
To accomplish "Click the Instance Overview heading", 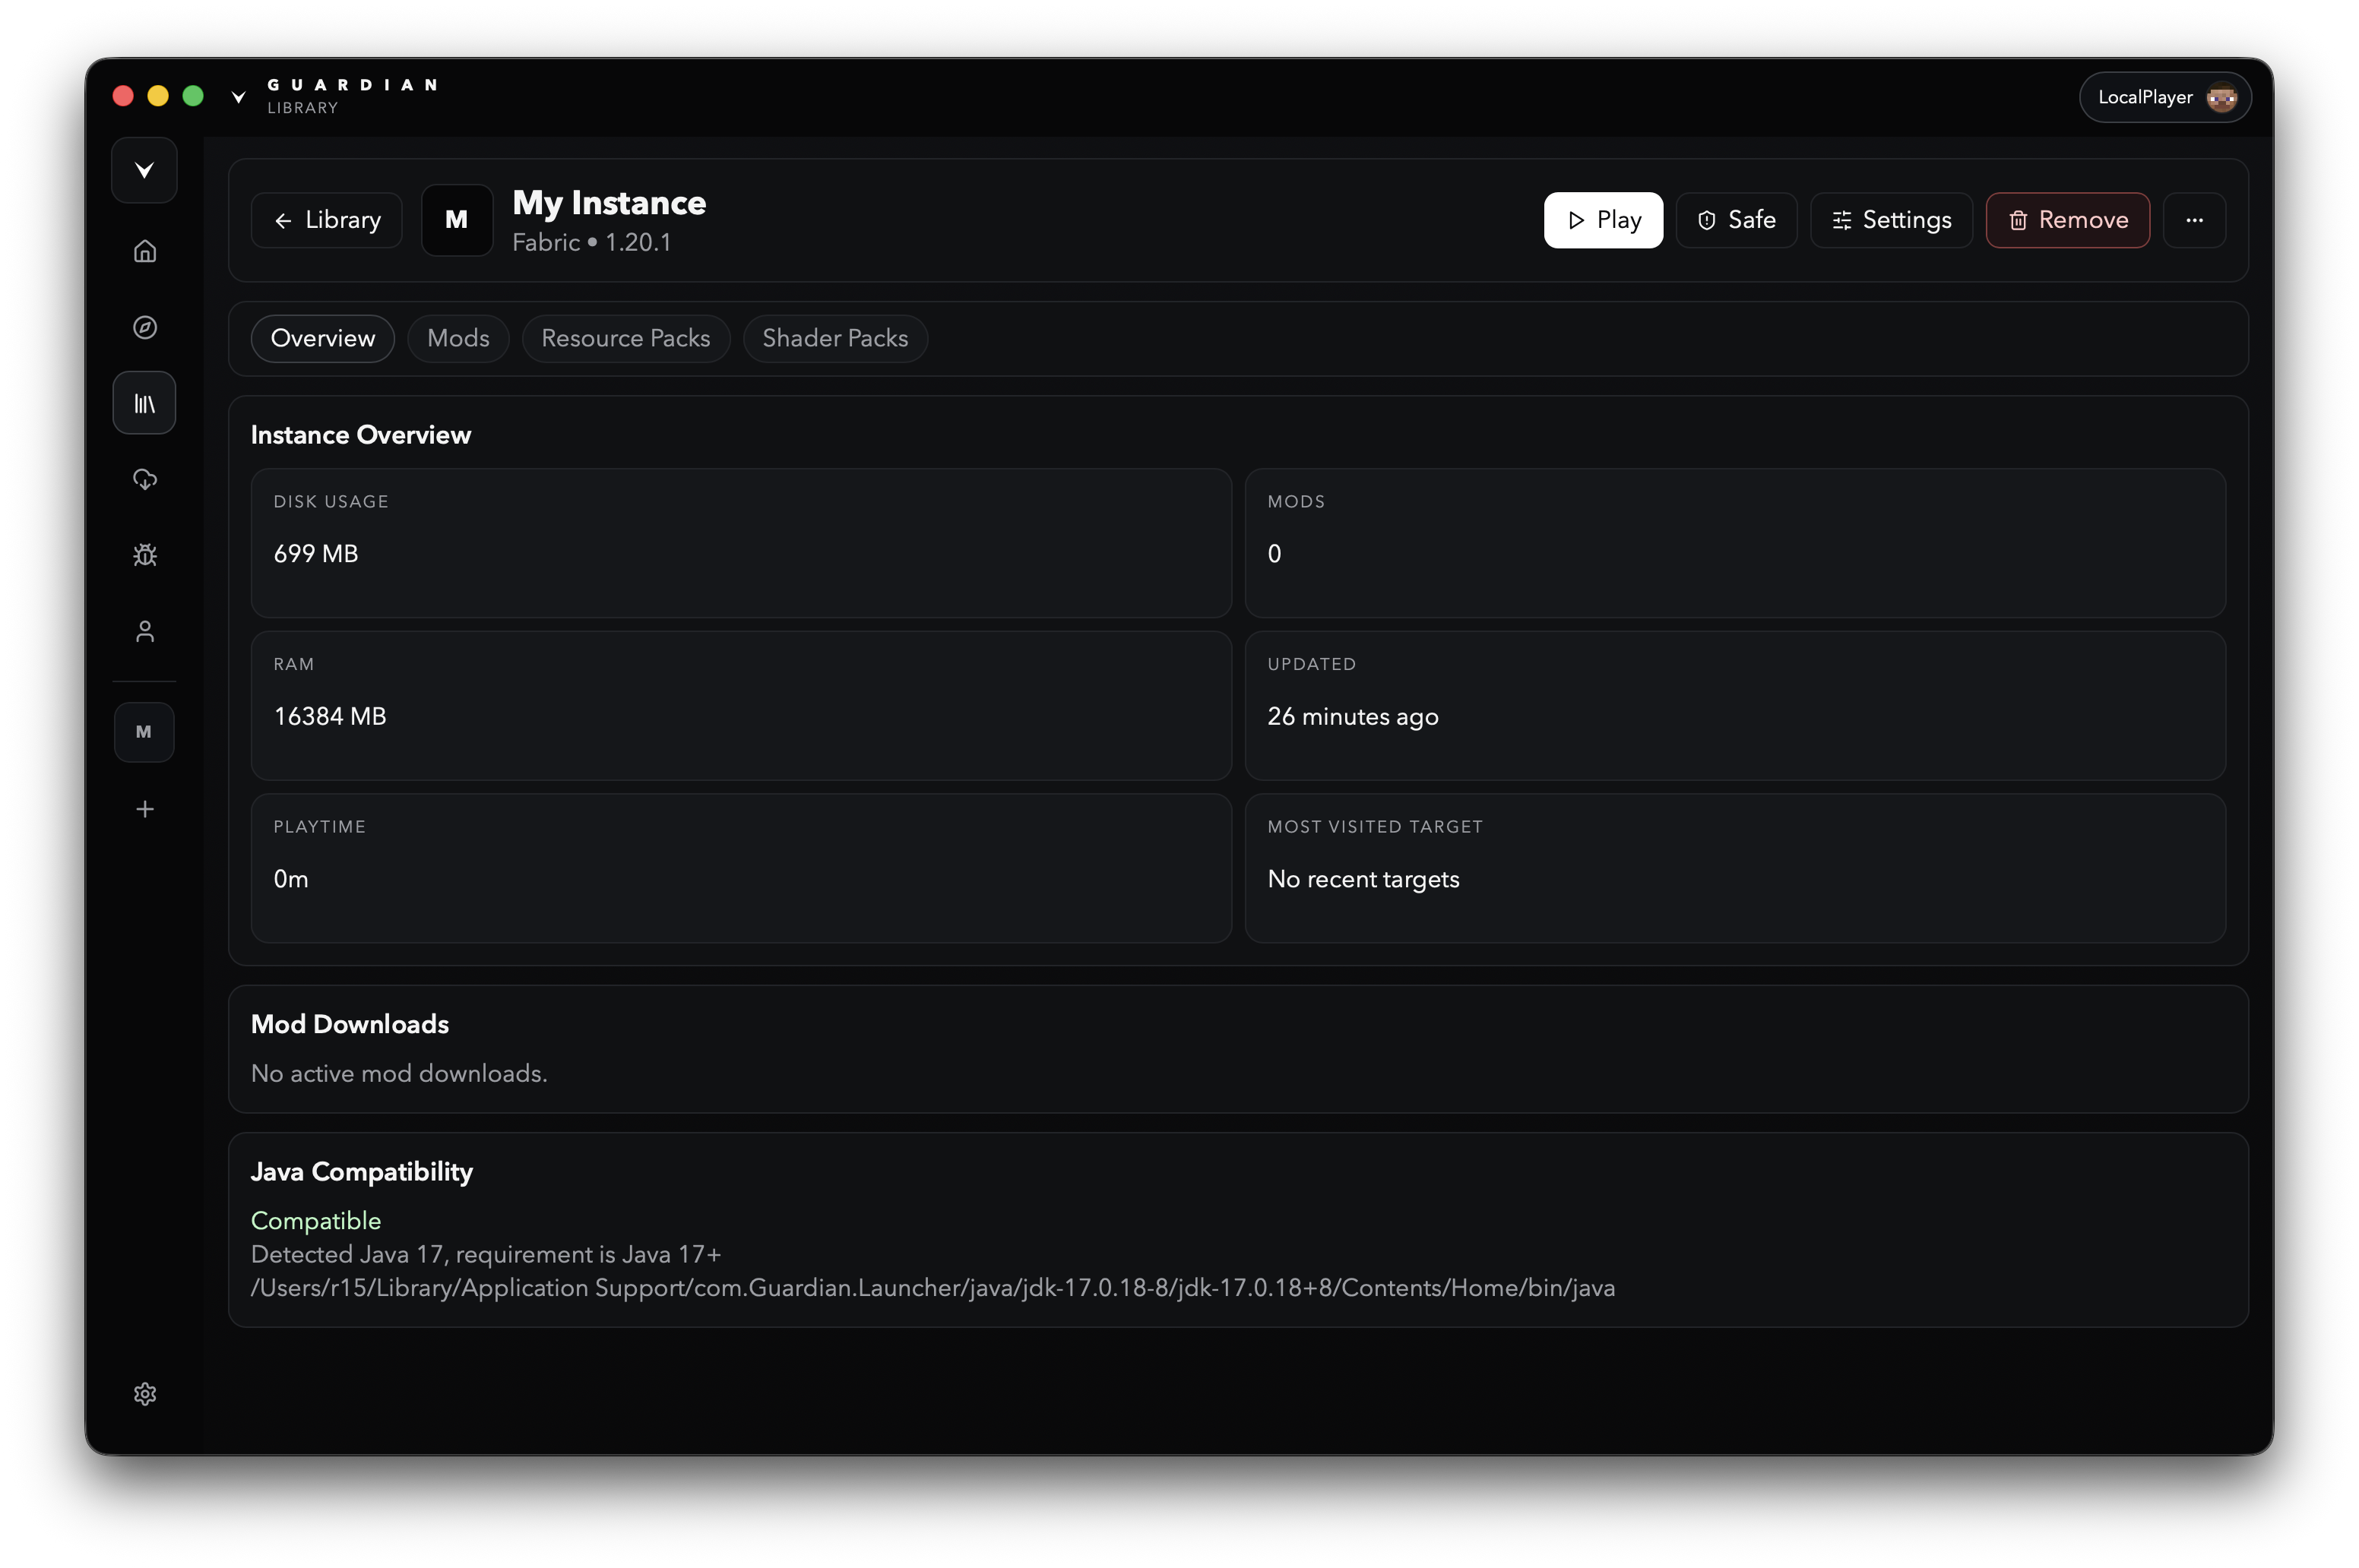I will [361, 435].
